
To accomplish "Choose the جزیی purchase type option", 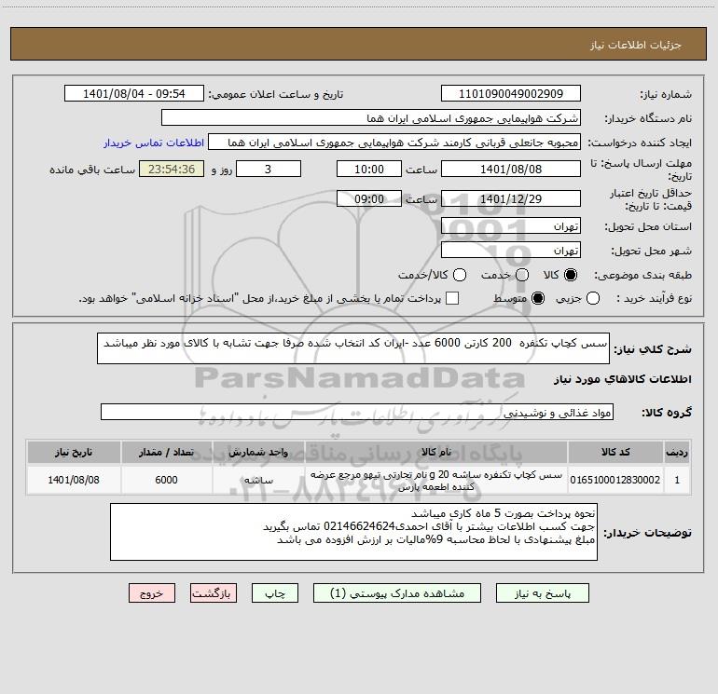I will click(593, 298).
